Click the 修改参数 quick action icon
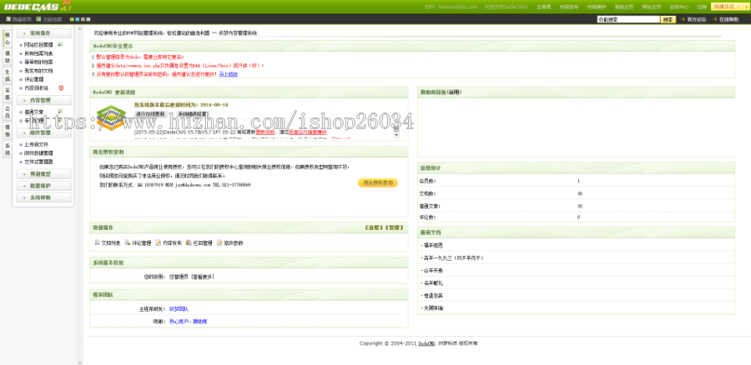Viewport: 751px width, 365px height. [219, 243]
